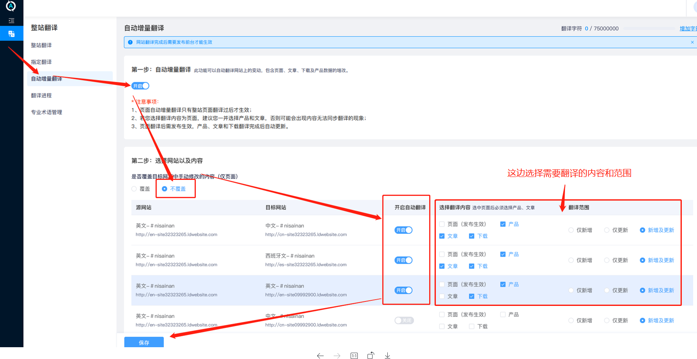Toggle the step one 自动增量翻译 switch
The height and width of the screenshot is (359, 697).
click(140, 86)
